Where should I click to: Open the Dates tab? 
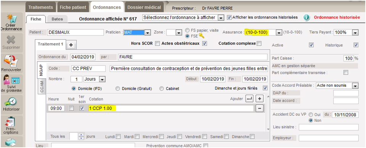click(57, 19)
